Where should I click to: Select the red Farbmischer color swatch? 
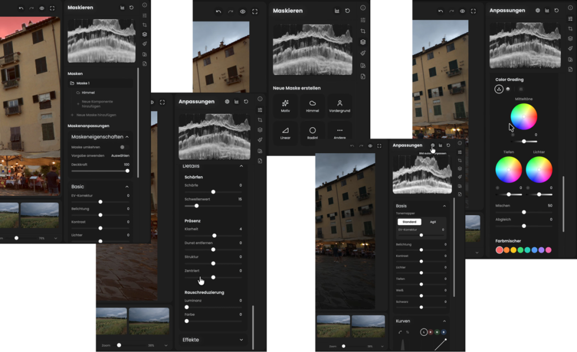(x=499, y=250)
